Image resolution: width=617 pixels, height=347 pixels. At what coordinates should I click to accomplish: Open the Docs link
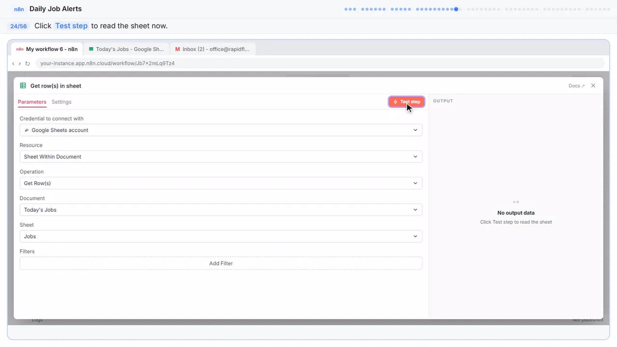click(577, 86)
